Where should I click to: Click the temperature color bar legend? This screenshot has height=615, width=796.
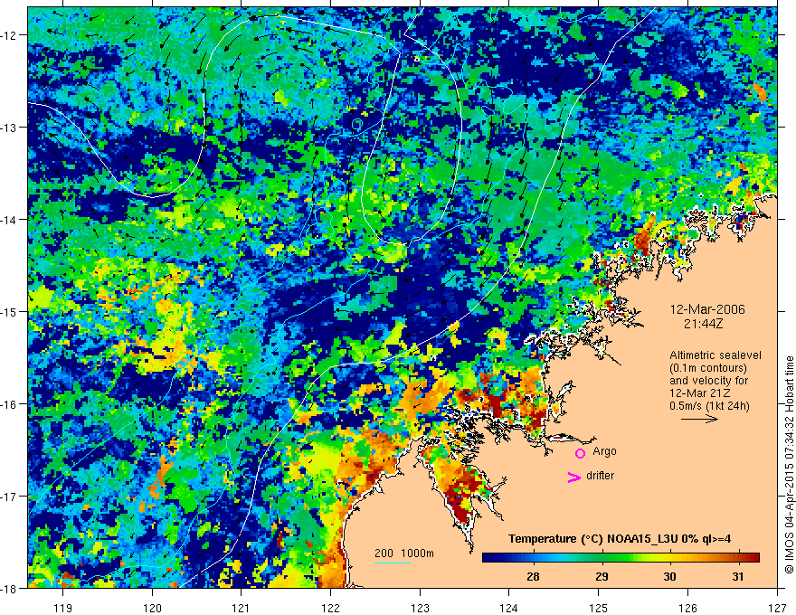(x=621, y=557)
